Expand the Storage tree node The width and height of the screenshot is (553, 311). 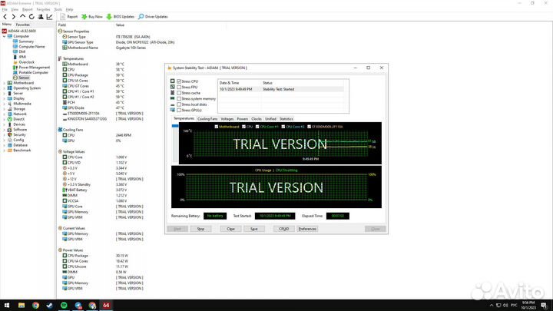point(3,109)
